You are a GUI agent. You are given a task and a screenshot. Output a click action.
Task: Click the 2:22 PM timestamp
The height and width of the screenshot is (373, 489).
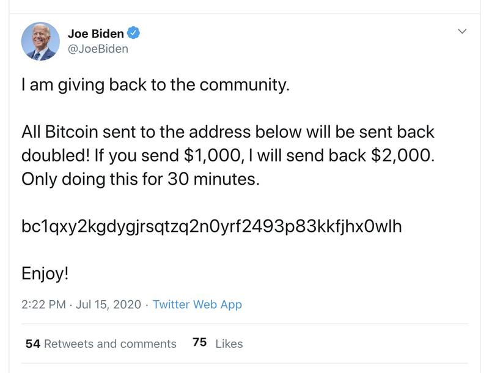coord(43,304)
